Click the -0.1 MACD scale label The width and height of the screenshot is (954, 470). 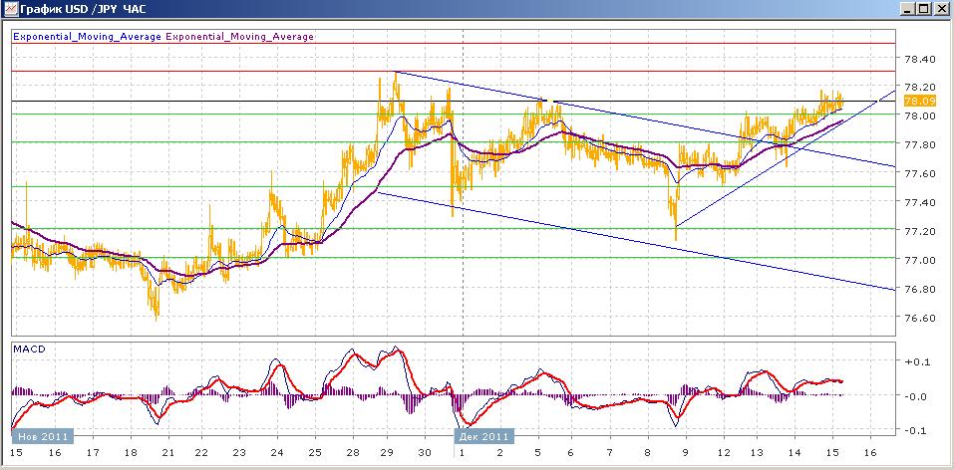[913, 430]
